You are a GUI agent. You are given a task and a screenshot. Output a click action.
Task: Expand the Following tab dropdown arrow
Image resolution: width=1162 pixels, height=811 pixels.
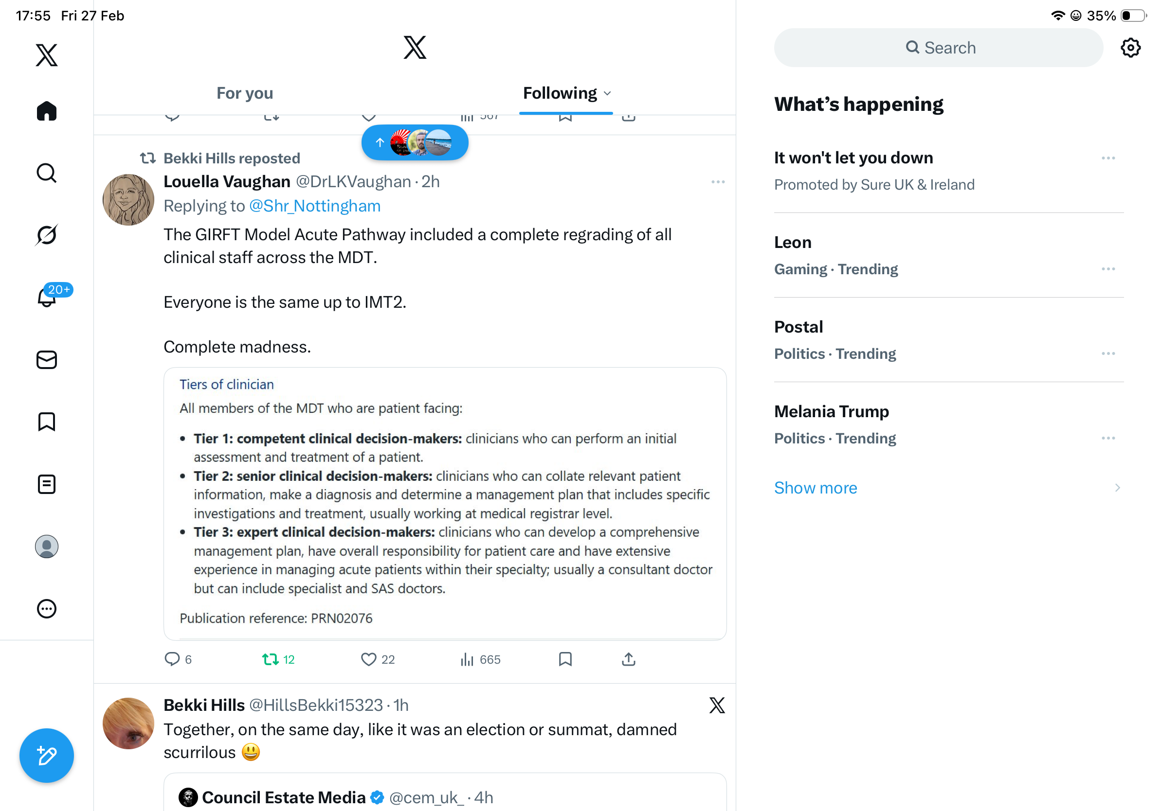tap(608, 93)
